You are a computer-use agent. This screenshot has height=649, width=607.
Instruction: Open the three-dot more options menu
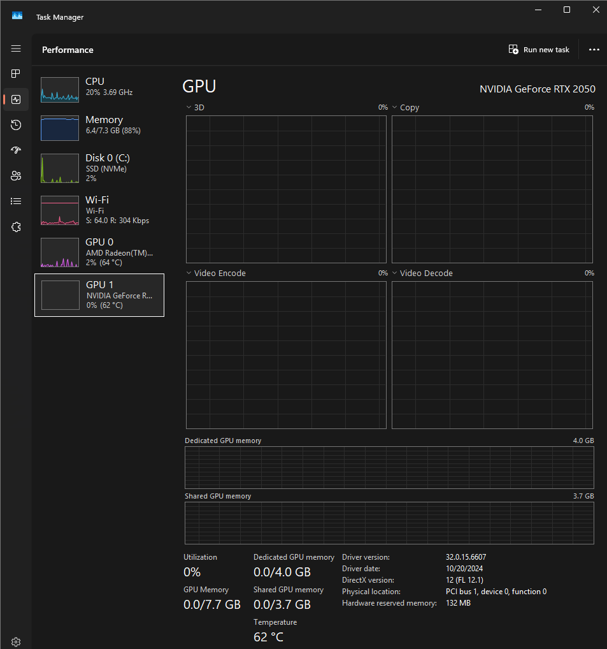coord(594,50)
